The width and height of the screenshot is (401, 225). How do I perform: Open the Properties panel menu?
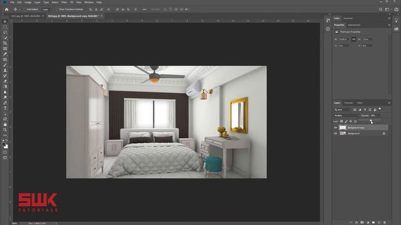tap(389, 25)
